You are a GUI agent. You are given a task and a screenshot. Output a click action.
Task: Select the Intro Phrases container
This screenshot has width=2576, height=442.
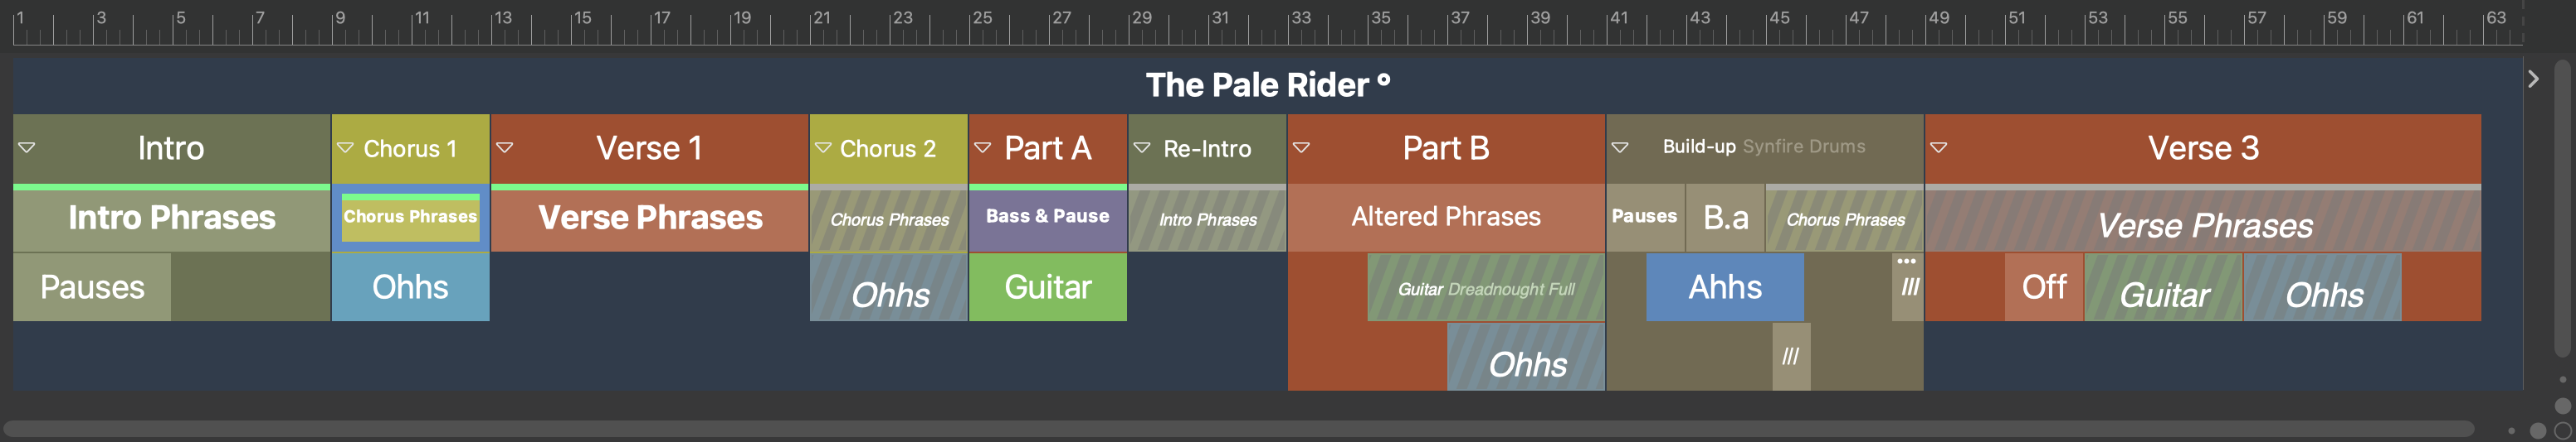[x=171, y=218]
